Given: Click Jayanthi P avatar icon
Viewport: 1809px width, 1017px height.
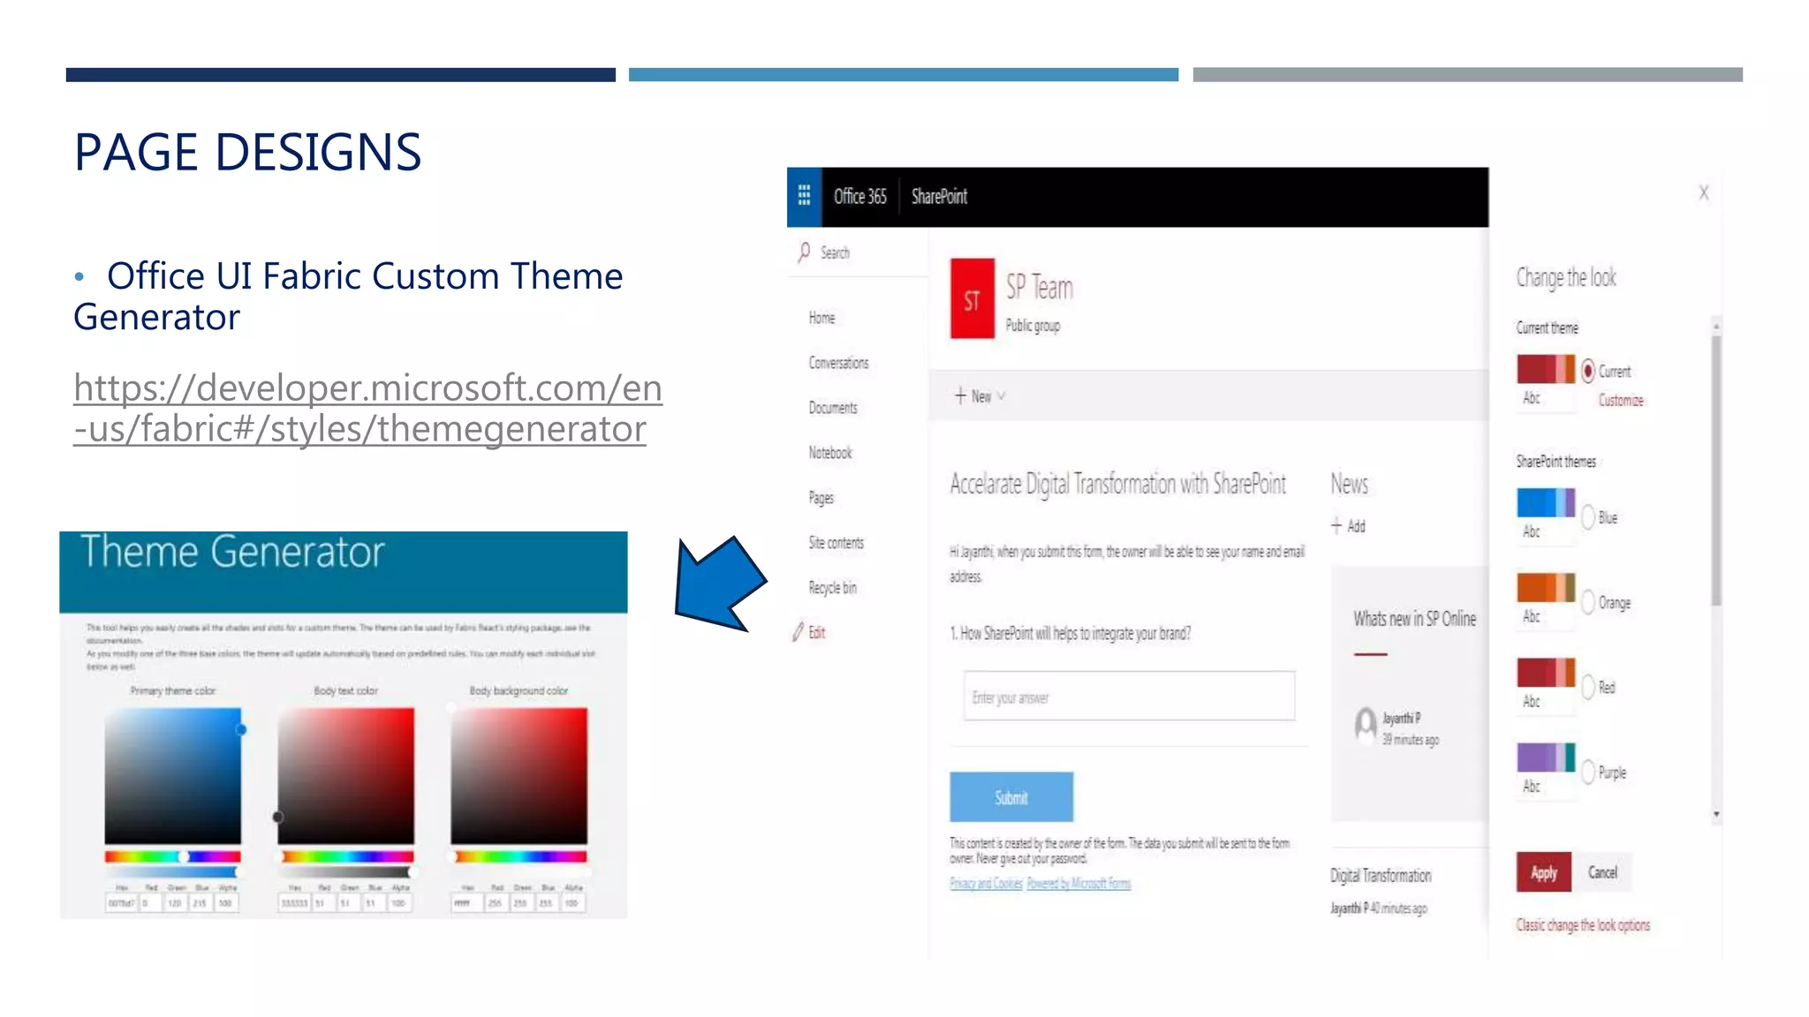Looking at the screenshot, I should click(1366, 726).
